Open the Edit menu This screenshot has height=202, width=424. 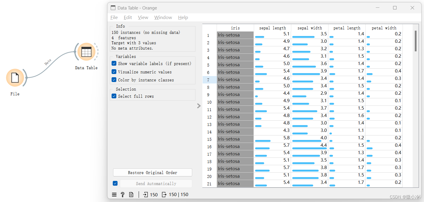pos(128,18)
